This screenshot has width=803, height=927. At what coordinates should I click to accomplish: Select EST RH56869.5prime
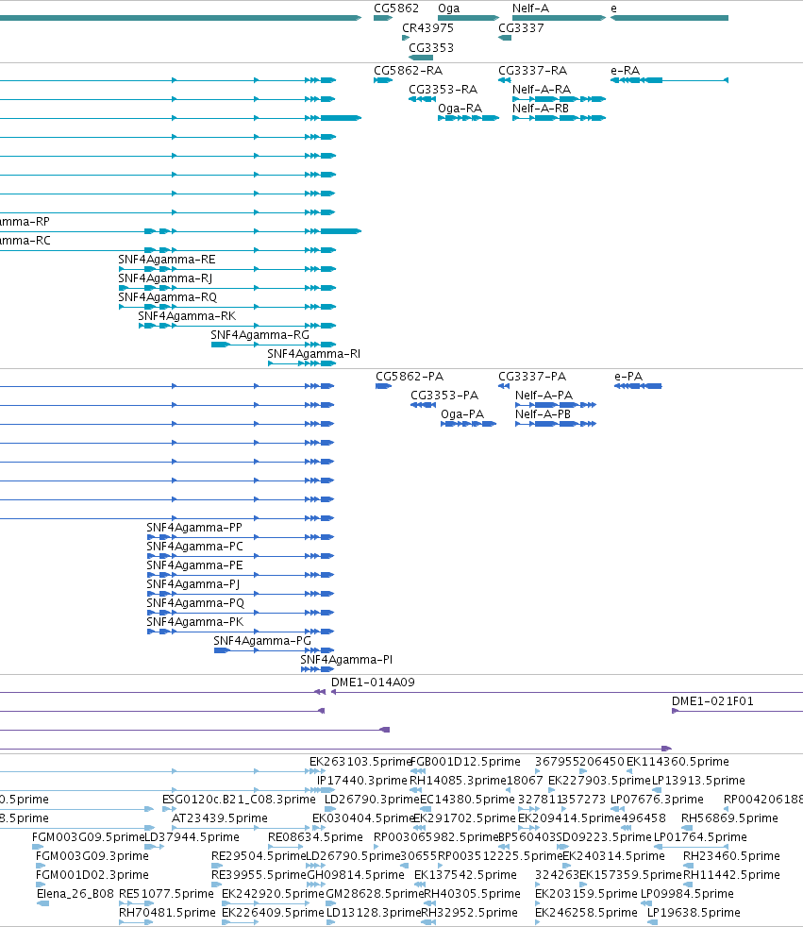point(729,818)
